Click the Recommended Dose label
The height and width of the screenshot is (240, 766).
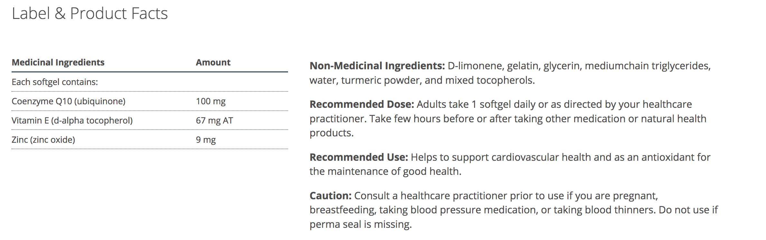(x=362, y=104)
